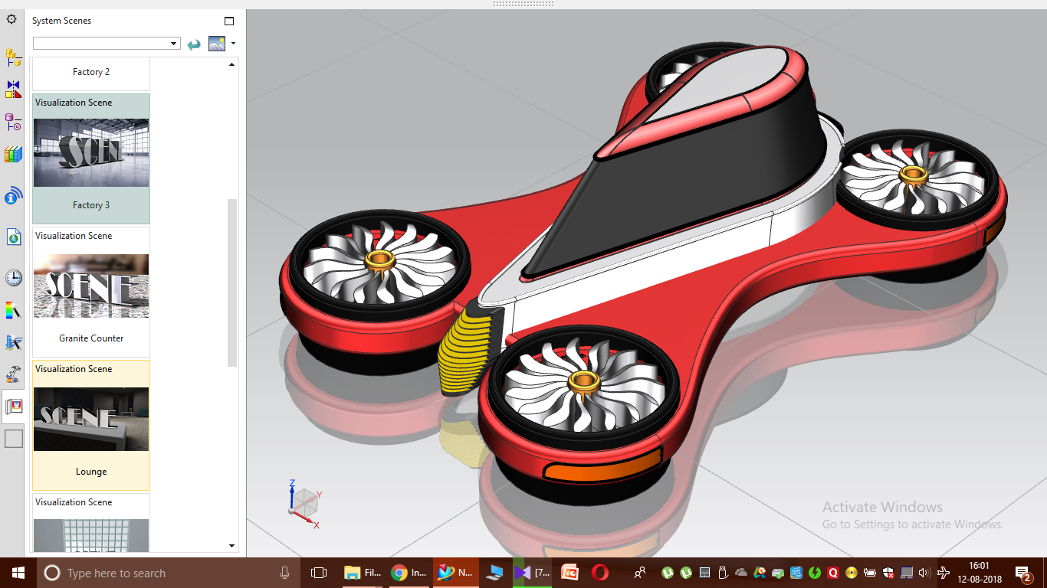Click the taskbar search box
This screenshot has height=588, width=1047.
pos(169,573)
